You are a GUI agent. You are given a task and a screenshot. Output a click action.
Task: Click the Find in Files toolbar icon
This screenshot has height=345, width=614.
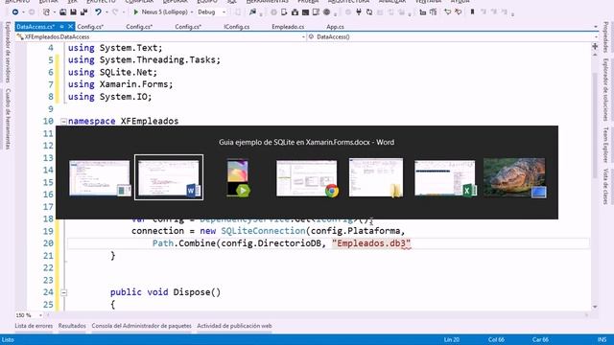click(x=252, y=12)
